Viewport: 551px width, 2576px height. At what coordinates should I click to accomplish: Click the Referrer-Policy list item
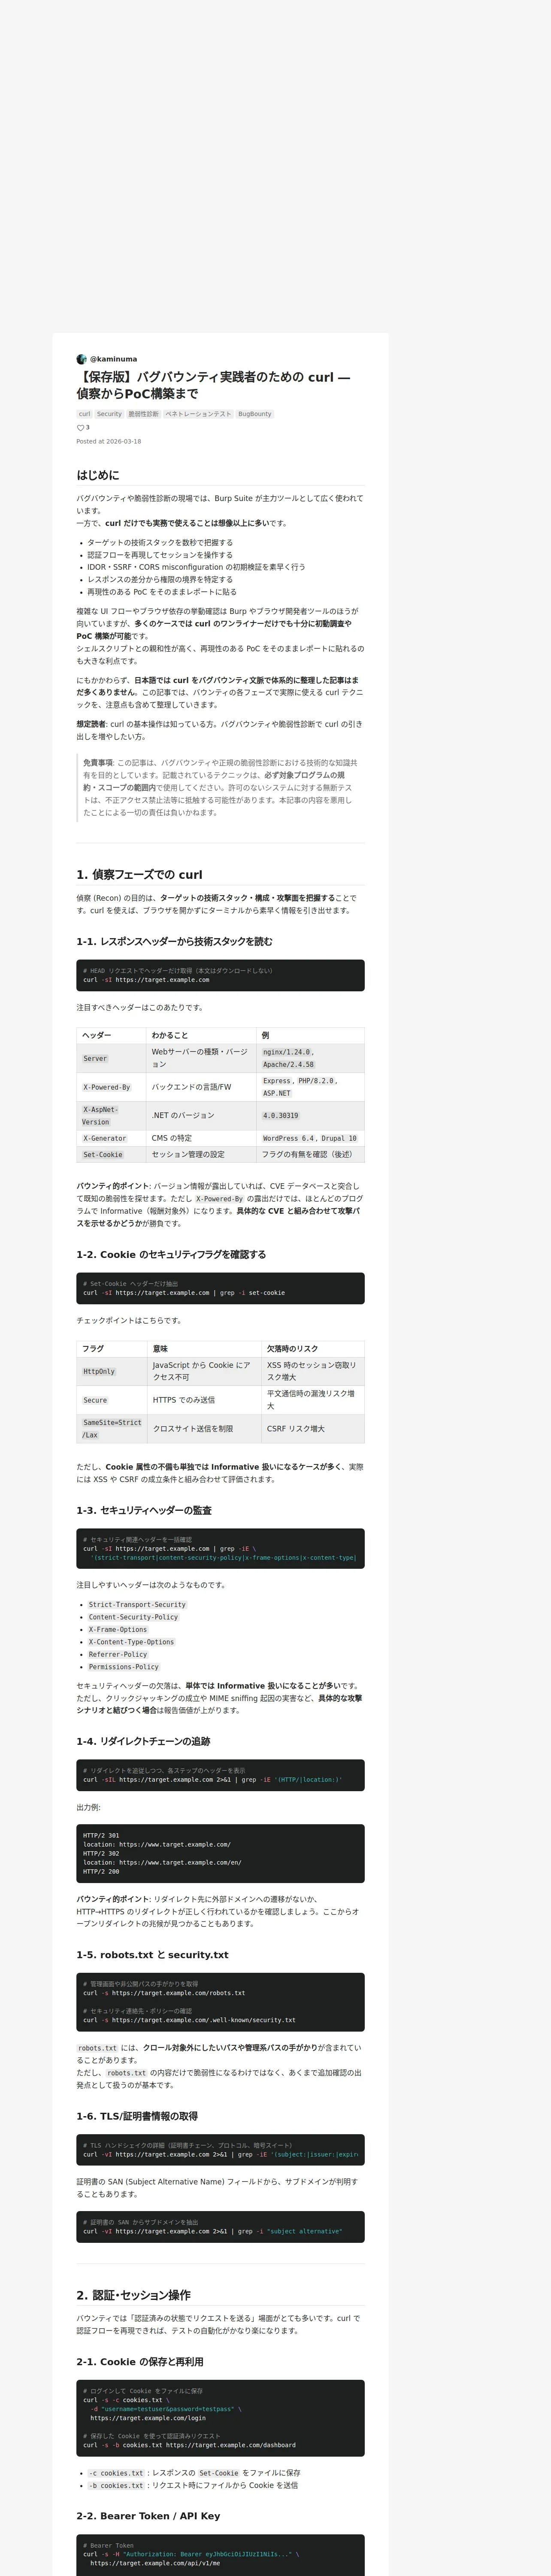(118, 1655)
